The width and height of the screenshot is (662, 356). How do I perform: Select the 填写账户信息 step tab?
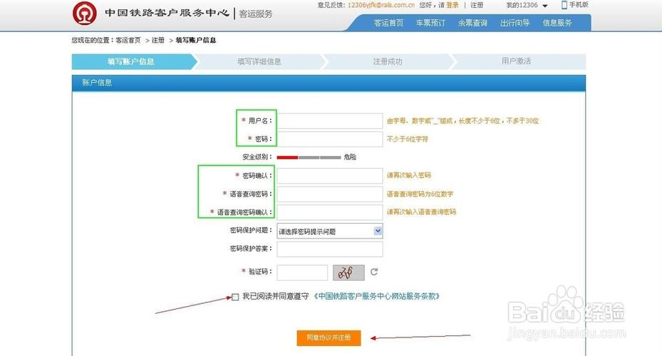coord(134,61)
